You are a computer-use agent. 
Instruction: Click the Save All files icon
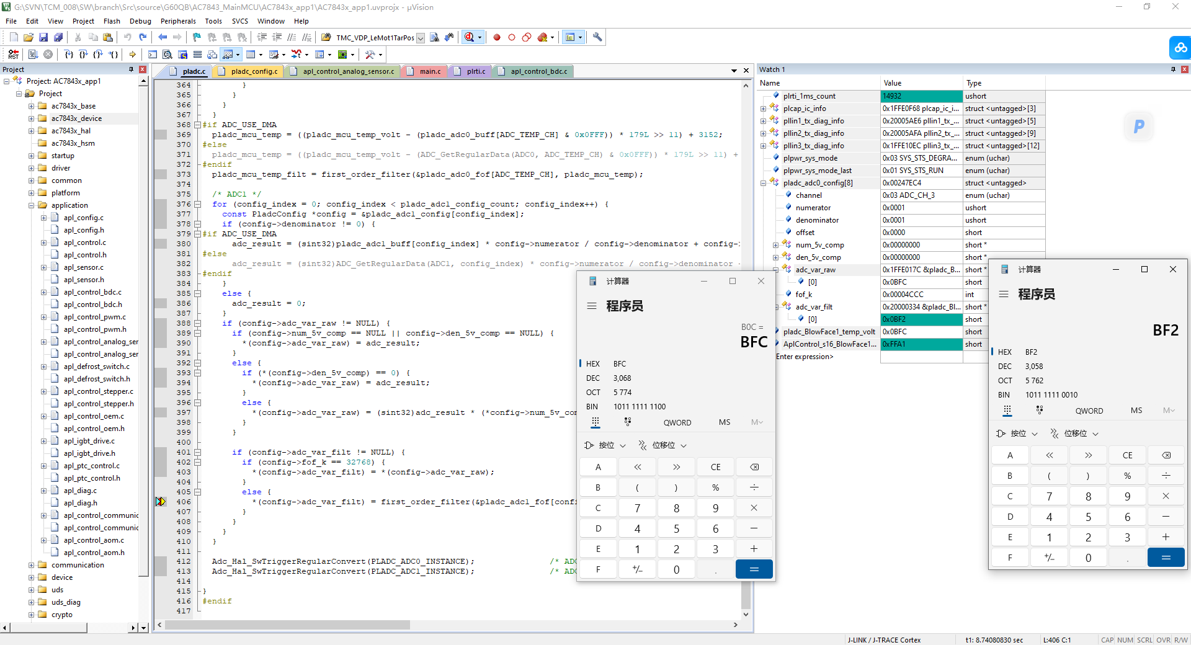point(58,37)
